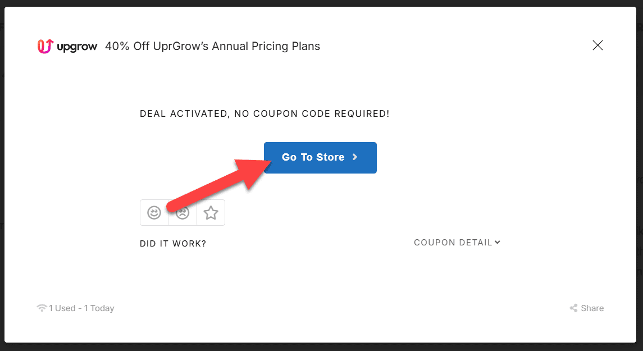Open coupon details via the chevron arrow
The height and width of the screenshot is (351, 643).
click(496, 242)
